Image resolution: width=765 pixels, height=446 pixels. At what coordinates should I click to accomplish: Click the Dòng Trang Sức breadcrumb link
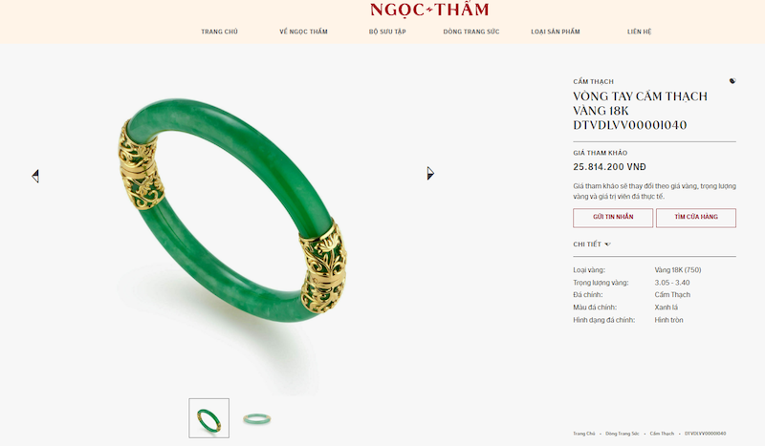pos(623,434)
